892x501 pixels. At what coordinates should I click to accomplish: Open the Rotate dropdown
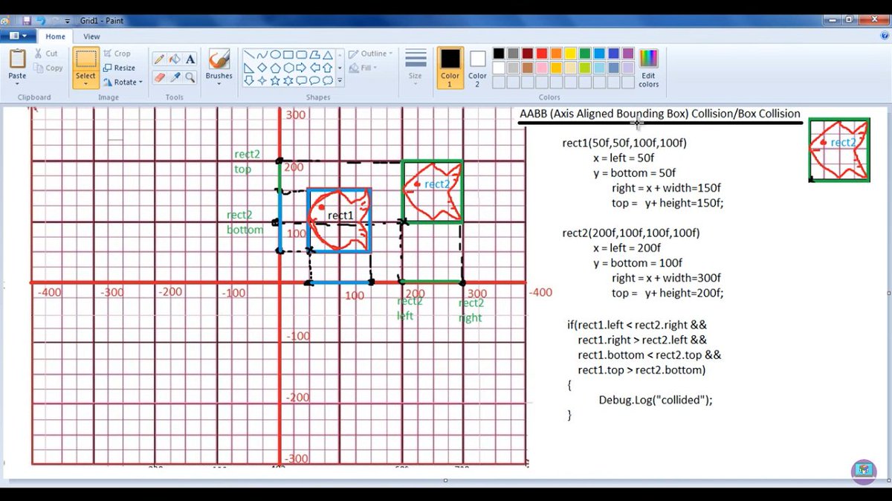click(x=123, y=82)
